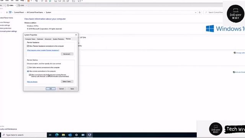
Task: Click the Apply button
Action: point(72,89)
